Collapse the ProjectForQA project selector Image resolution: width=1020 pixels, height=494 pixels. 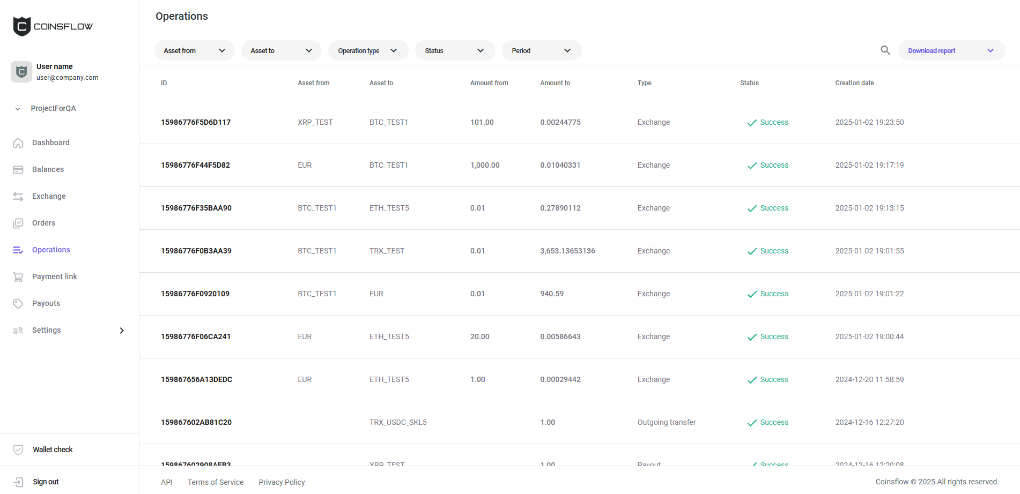[18, 109]
